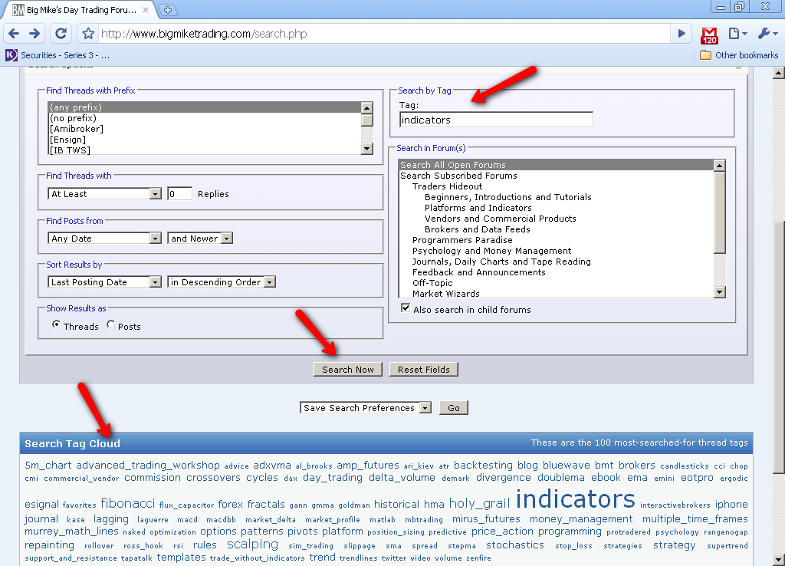
Task: Select the [Amibroker] prefix
Action: coord(205,129)
